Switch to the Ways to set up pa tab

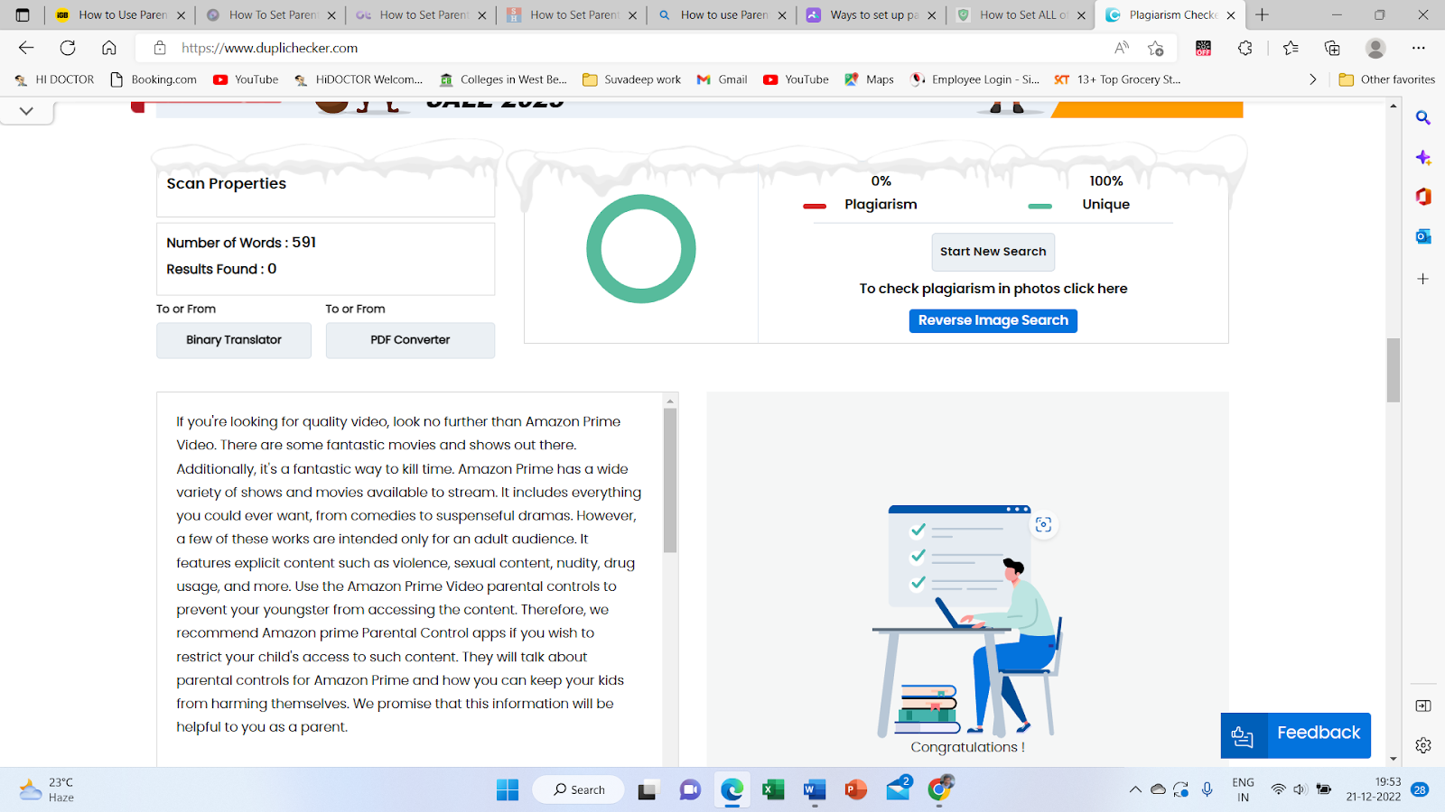pos(872,14)
